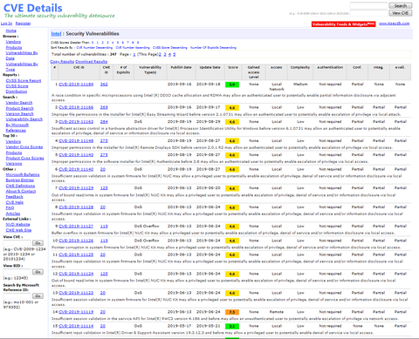Viewport: 419px width, 339px height.
Task: Open CVE-2019-11119 entry
Action: point(76,312)
